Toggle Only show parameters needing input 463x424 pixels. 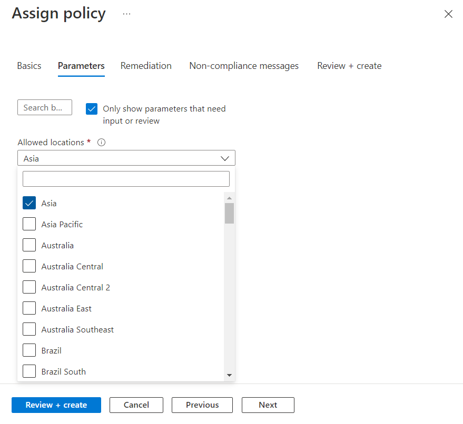click(x=92, y=109)
